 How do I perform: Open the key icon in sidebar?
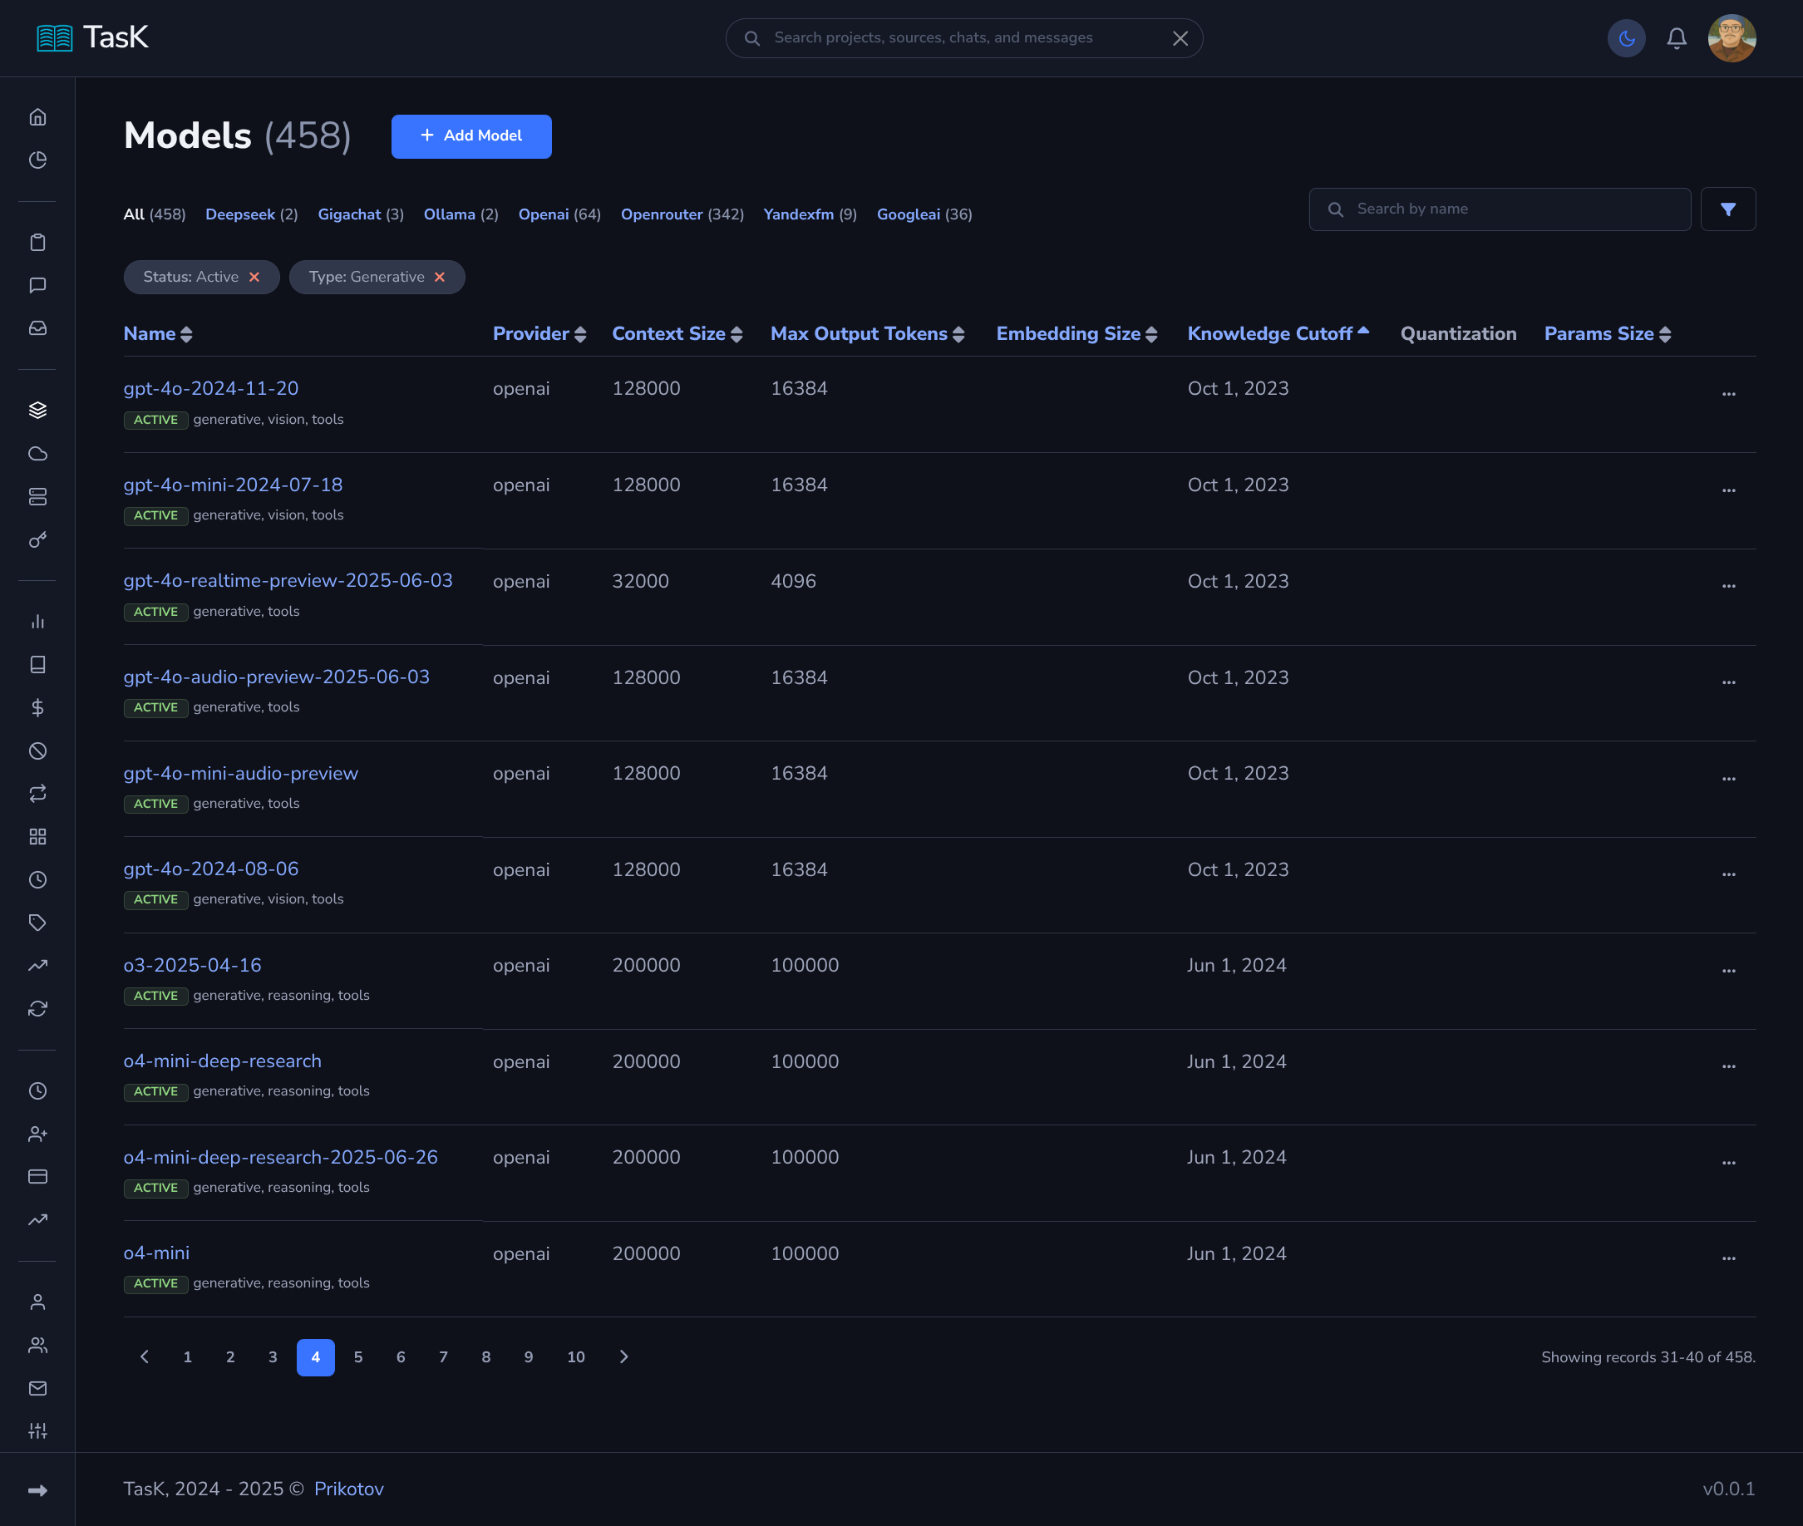click(x=37, y=539)
